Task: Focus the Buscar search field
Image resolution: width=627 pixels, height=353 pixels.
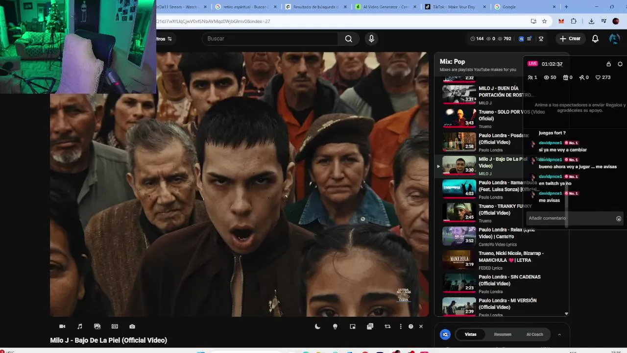Action: 270,39
